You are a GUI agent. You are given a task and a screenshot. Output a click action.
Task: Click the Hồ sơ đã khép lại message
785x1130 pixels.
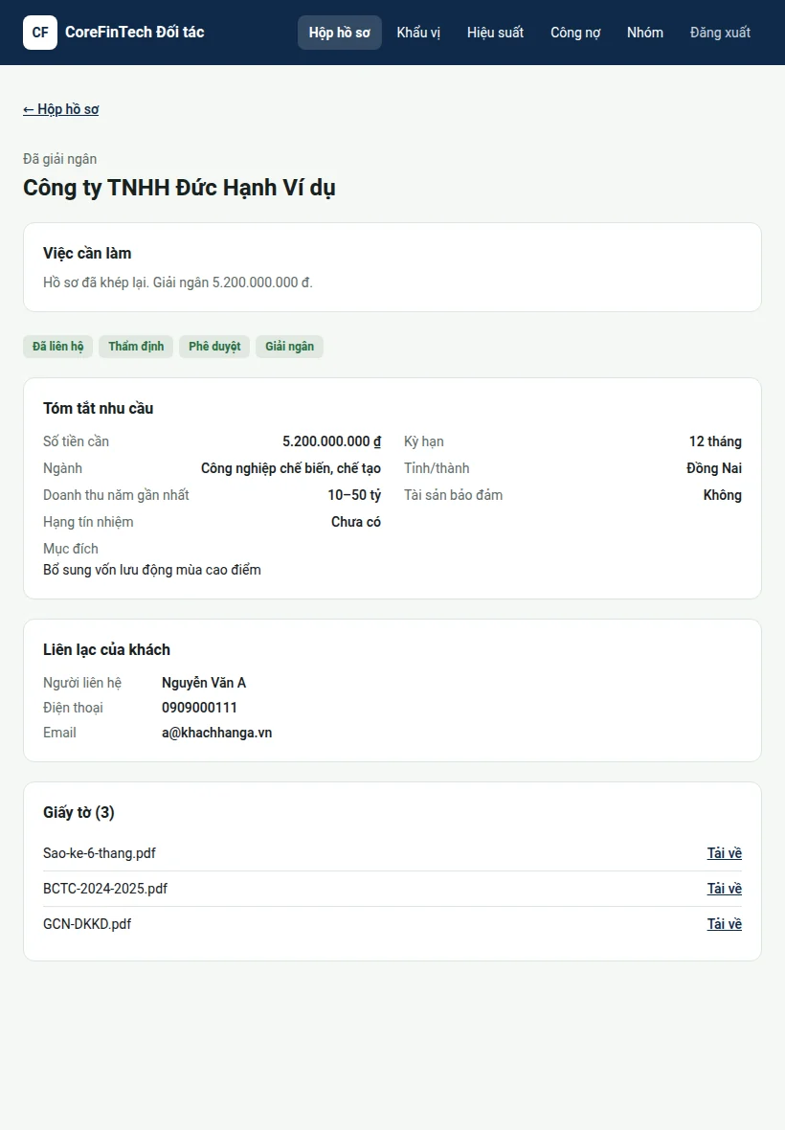[178, 282]
